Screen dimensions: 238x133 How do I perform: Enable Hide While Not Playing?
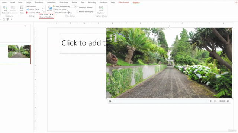pyautogui.click(x=54, y=13)
